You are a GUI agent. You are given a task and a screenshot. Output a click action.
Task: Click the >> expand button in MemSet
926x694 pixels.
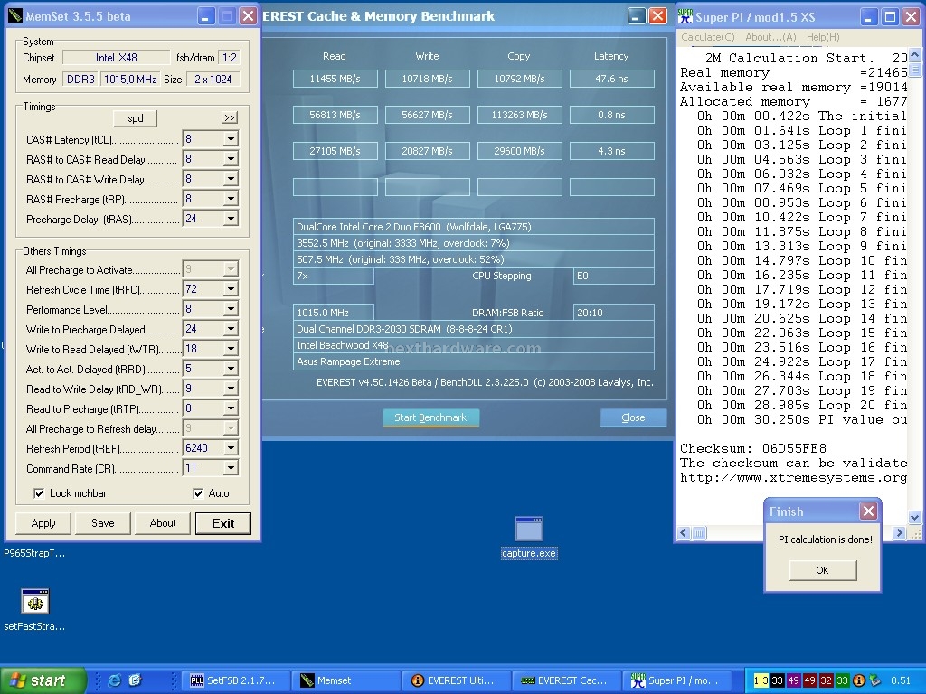tap(229, 118)
